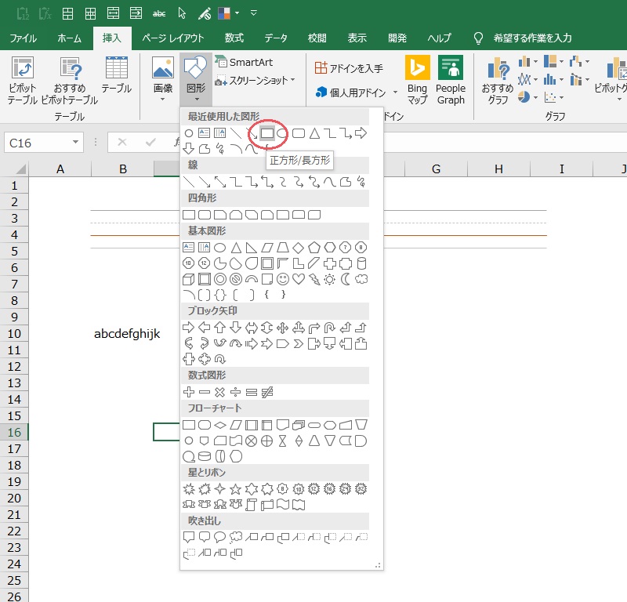Insert the not-equal equation shape
Viewport: 627px width, 602px height.
coord(267,392)
